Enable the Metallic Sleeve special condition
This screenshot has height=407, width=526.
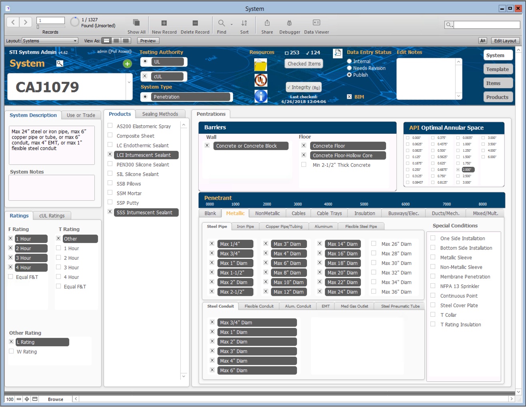433,257
